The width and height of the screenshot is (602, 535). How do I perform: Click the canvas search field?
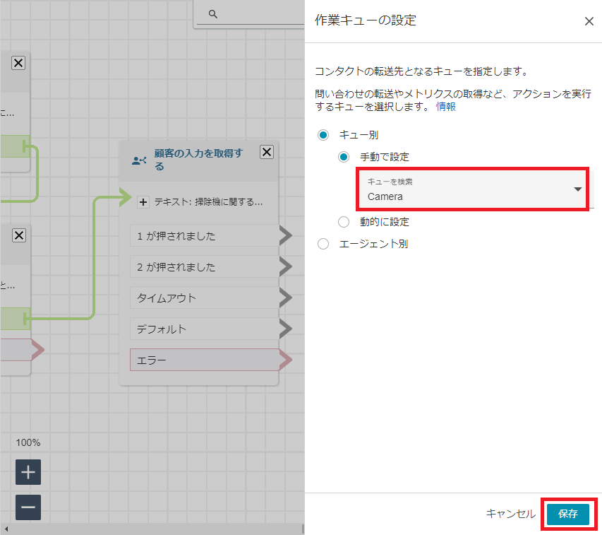pos(250,14)
